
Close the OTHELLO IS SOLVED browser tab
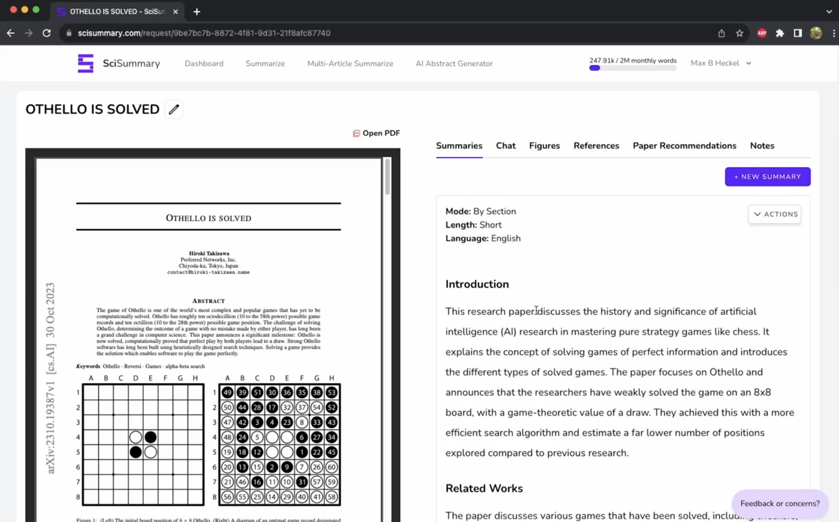pyautogui.click(x=175, y=12)
